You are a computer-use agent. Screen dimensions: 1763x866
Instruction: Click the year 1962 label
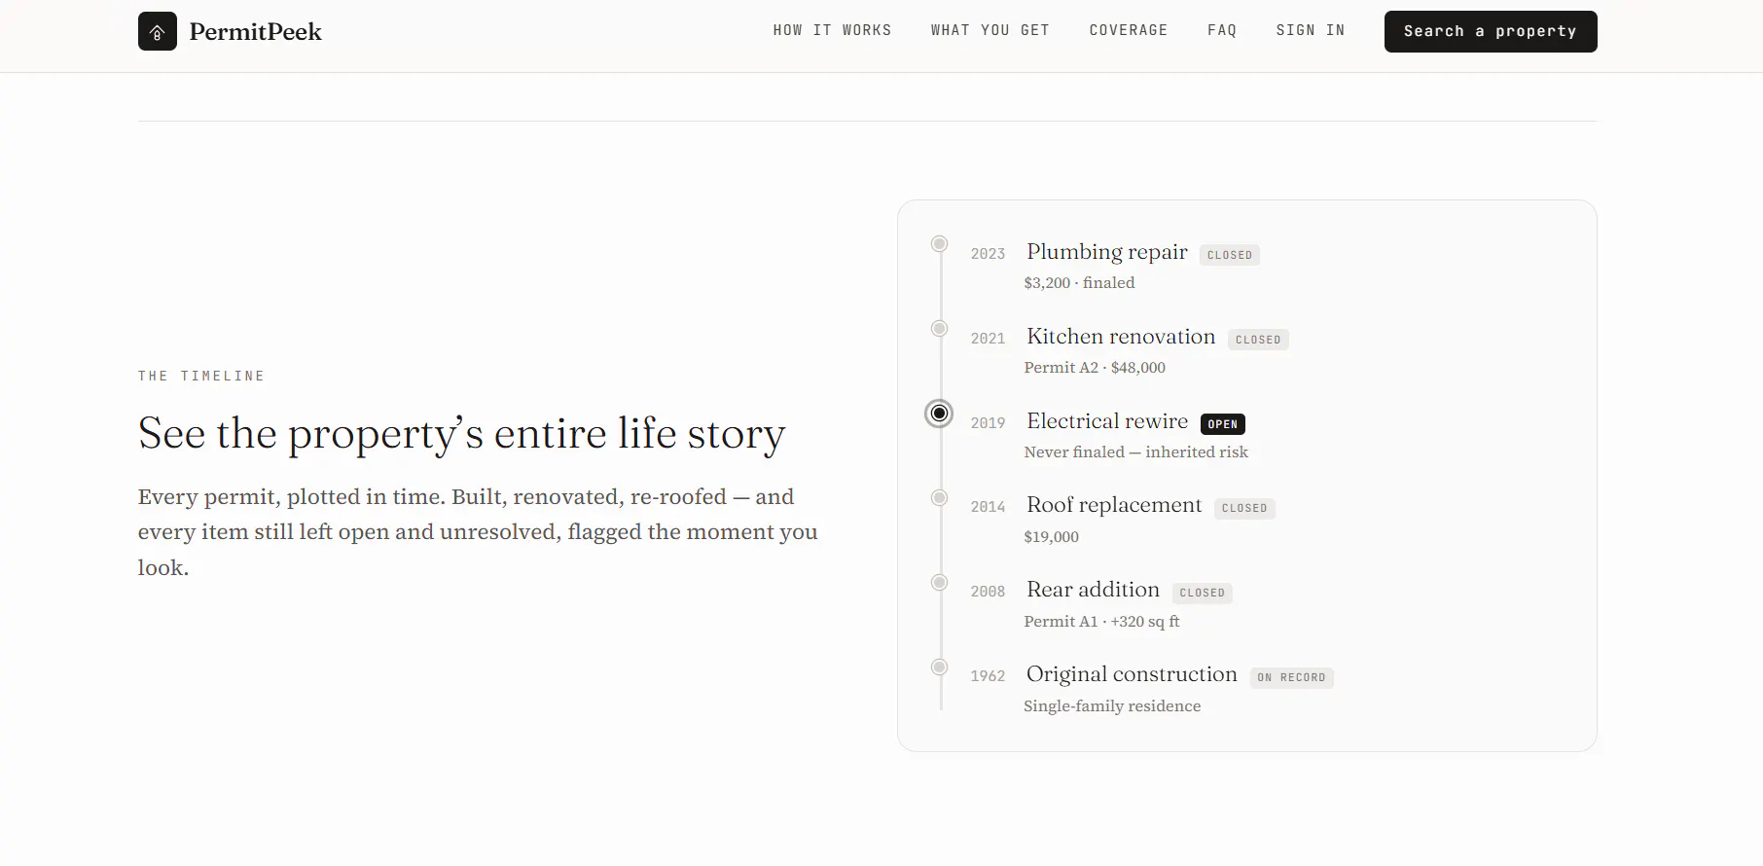coord(988,676)
